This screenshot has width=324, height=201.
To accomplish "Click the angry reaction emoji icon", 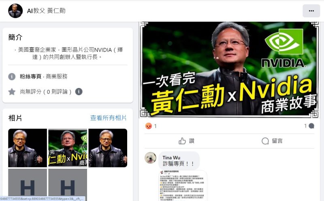I will click(x=148, y=126).
